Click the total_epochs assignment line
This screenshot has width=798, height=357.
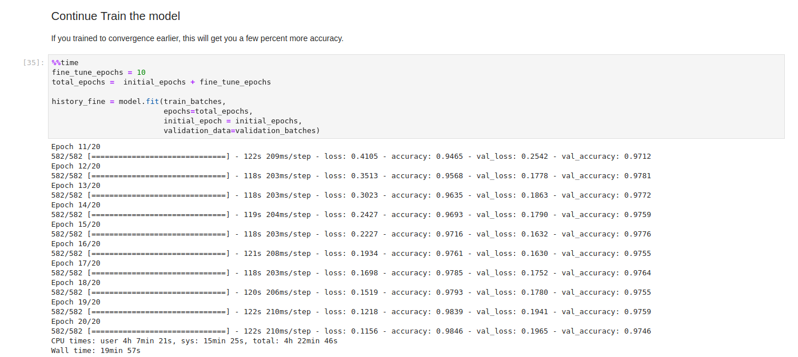[161, 82]
